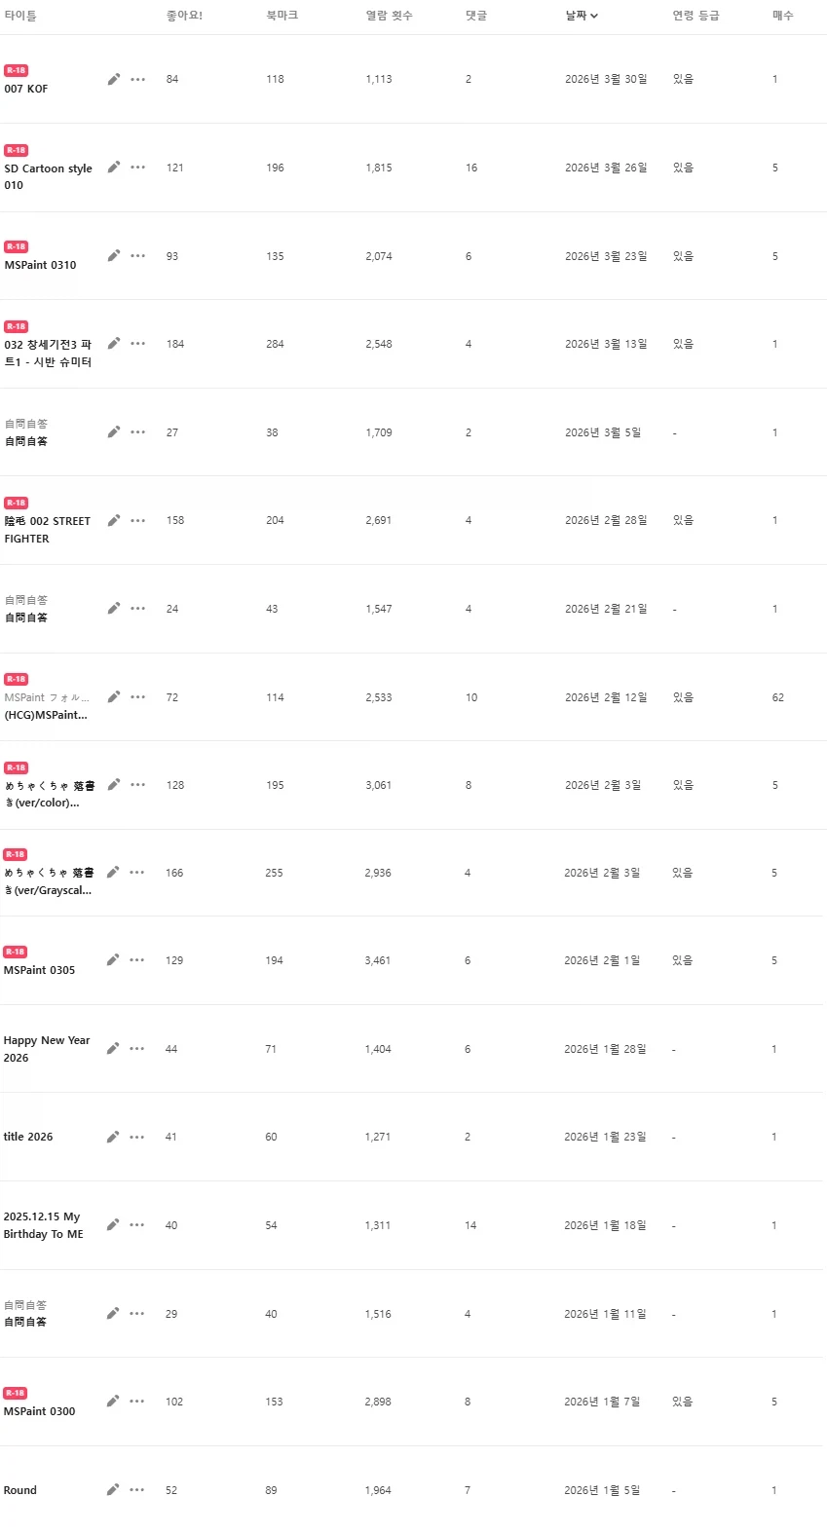
Task: Sort by 북마크 column header
Action: coord(282,16)
